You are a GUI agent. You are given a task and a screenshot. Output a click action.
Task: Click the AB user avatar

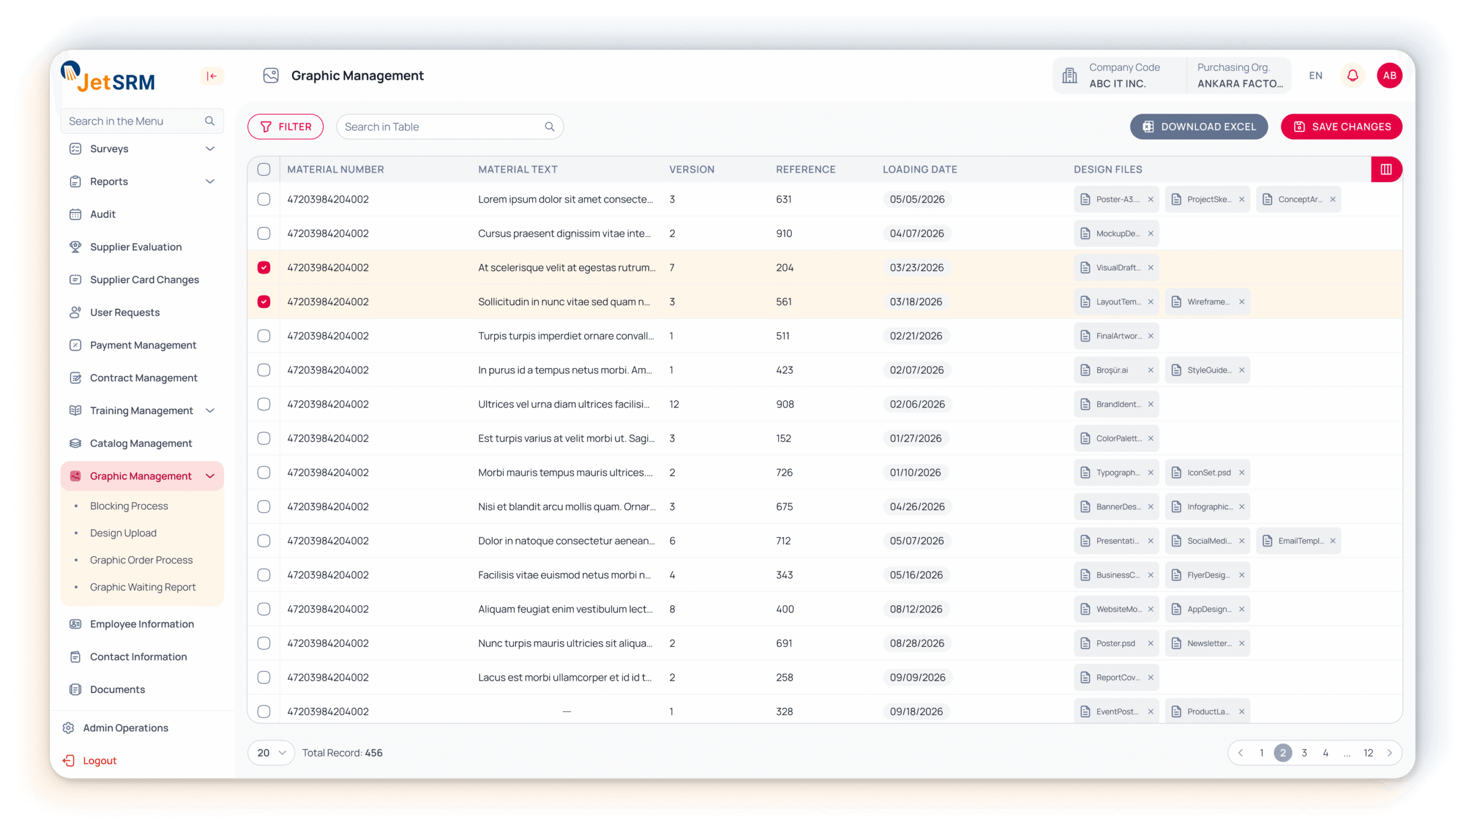click(x=1389, y=75)
